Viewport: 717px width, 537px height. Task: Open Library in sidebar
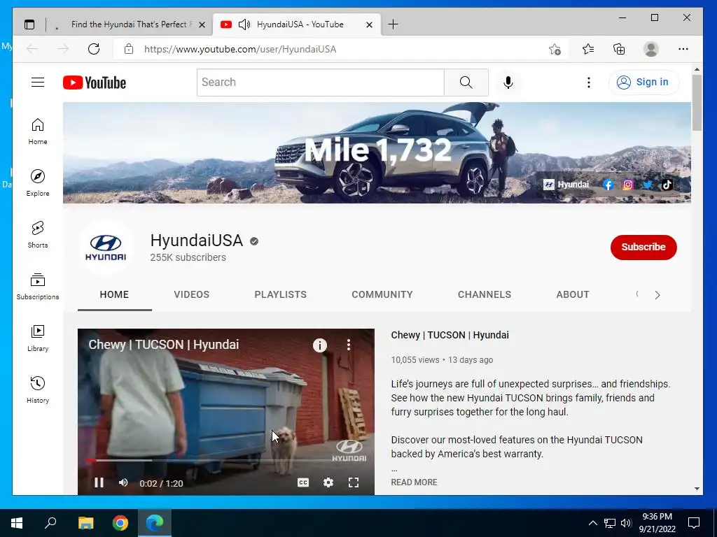38,338
